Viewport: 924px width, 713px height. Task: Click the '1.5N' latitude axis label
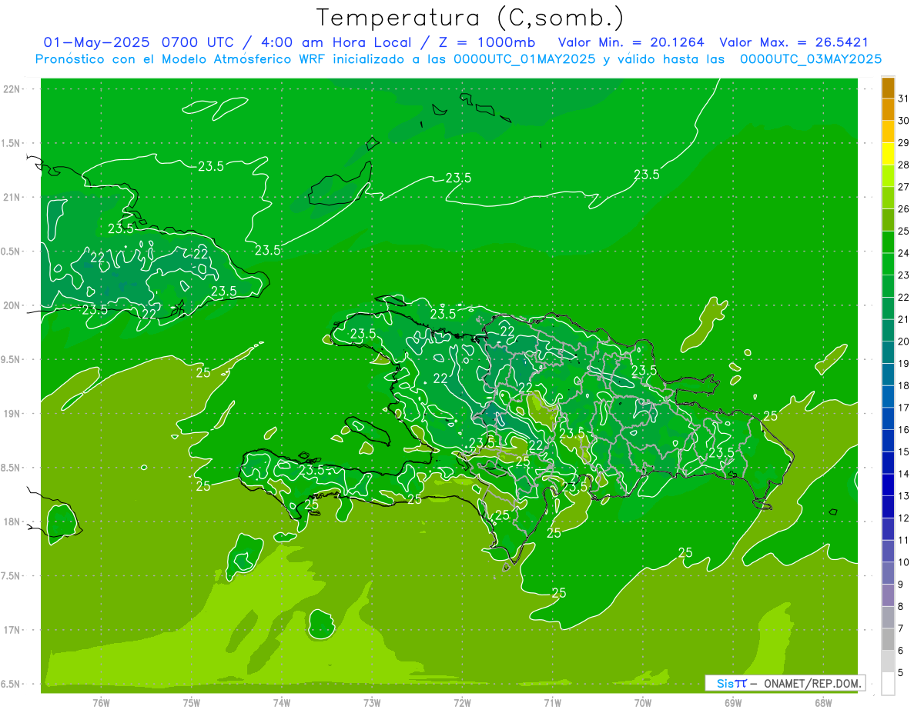pyautogui.click(x=12, y=143)
